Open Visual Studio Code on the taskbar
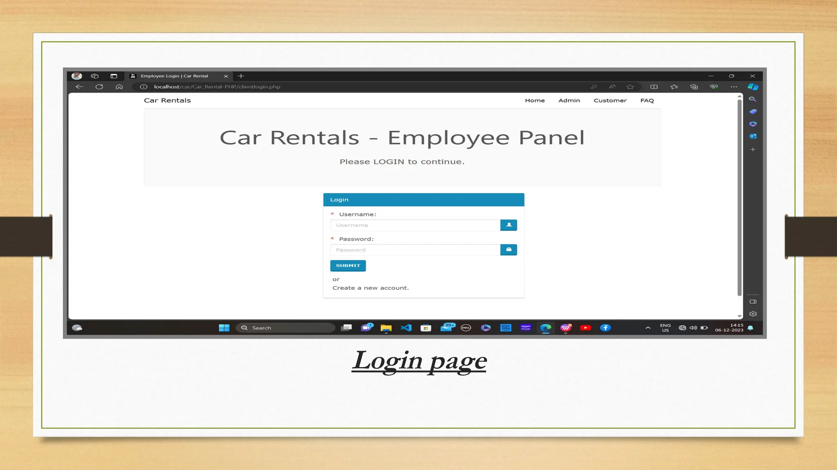Screen dimensions: 837x470 [x=406, y=328]
